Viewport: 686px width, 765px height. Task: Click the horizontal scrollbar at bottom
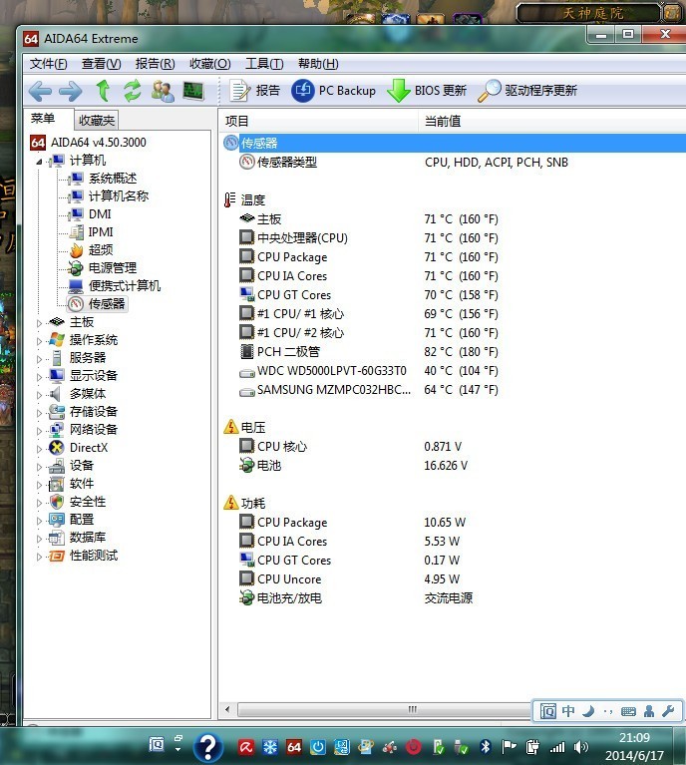pos(409,709)
